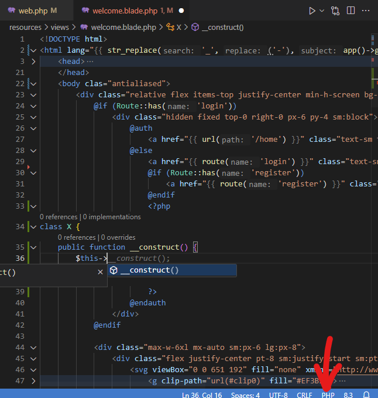Click the class X icon in breadcrumb
This screenshot has height=398, width=378.
[x=170, y=27]
